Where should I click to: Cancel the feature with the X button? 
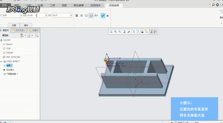tap(108, 16)
